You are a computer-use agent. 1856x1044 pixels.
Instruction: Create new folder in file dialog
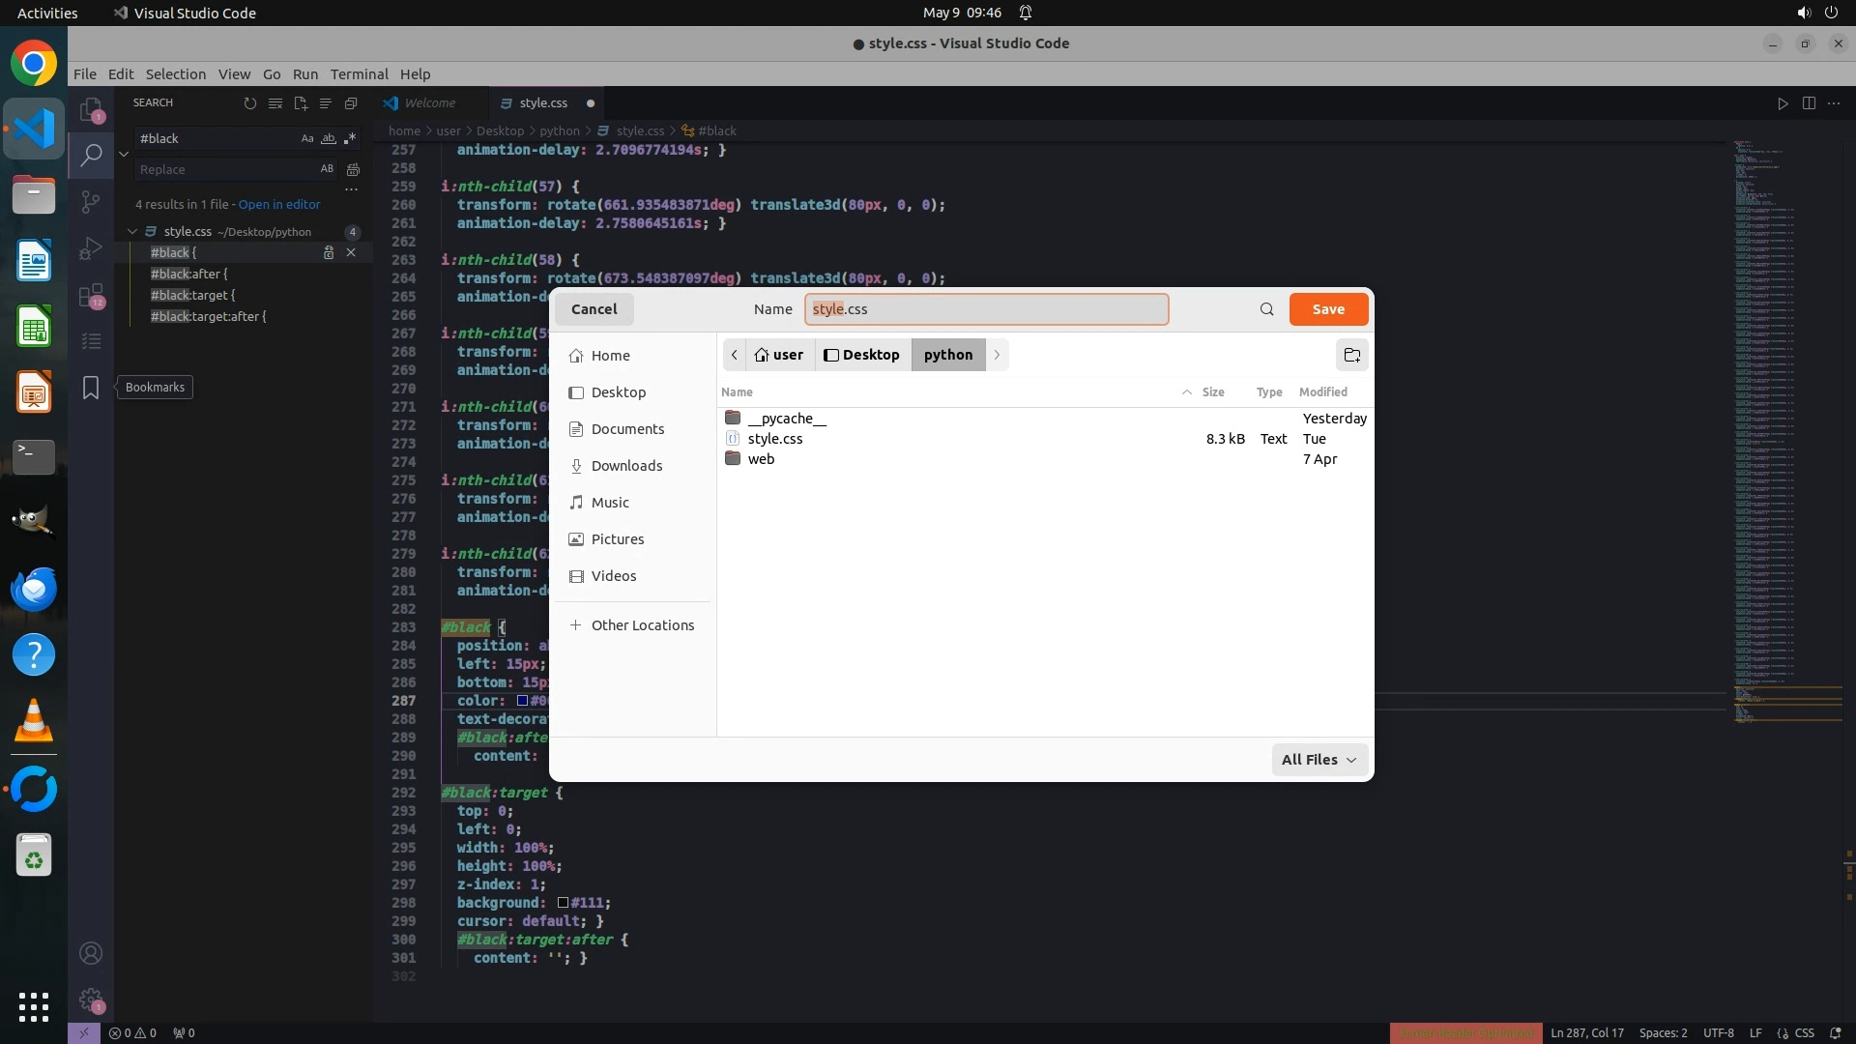click(x=1351, y=355)
